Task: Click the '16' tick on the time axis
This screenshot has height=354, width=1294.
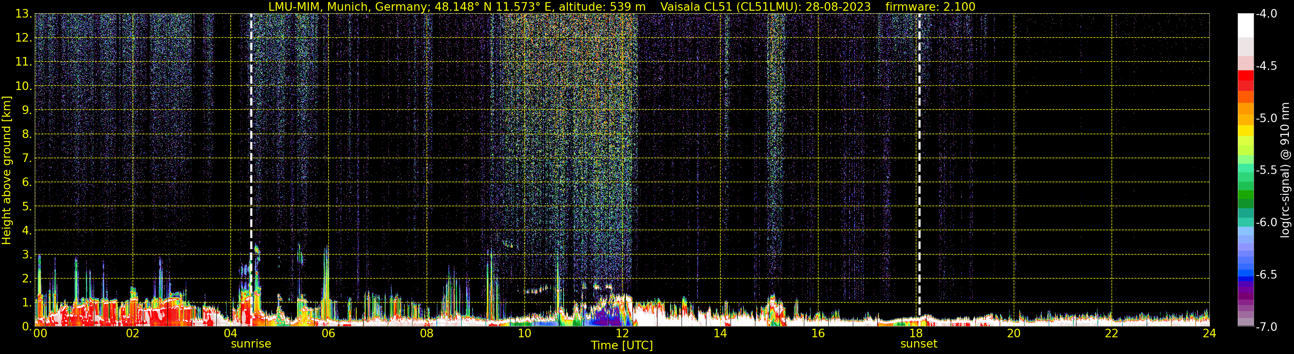Action: tap(818, 333)
